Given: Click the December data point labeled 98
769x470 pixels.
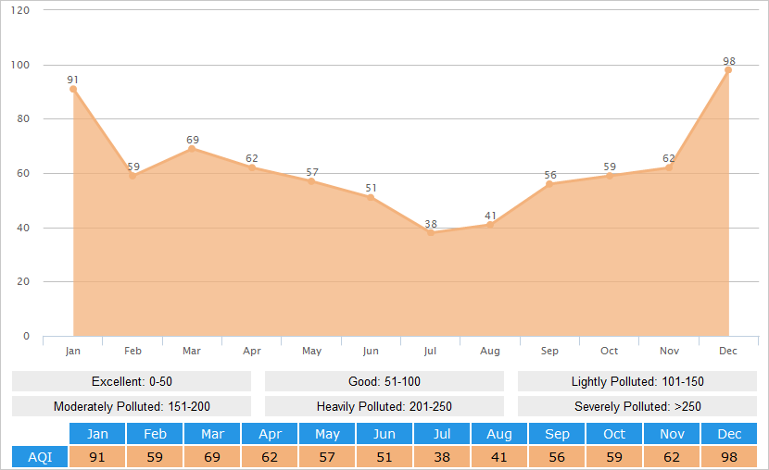Looking at the screenshot, I should [x=728, y=70].
